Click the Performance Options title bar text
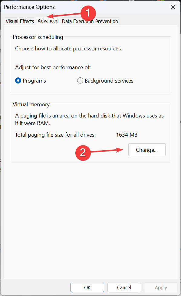 point(29,7)
